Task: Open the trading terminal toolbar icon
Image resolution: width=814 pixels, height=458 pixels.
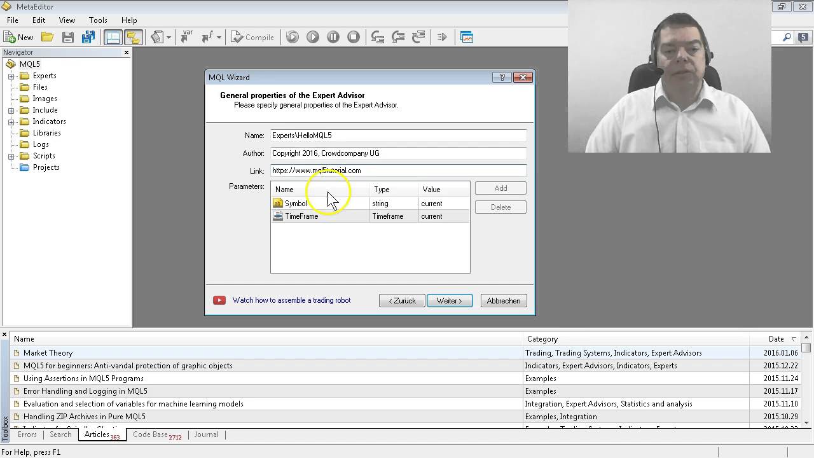Action: [467, 38]
